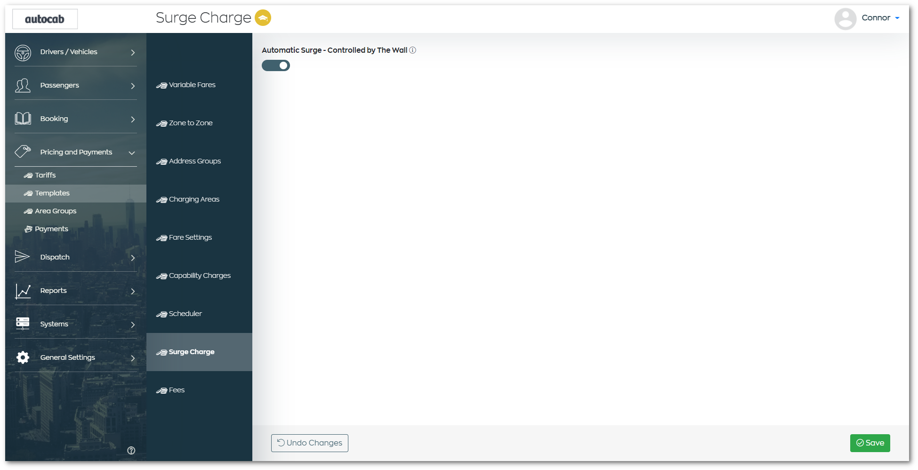Click the Passengers people icon
Viewport: 918px width, 470px height.
pos(23,86)
